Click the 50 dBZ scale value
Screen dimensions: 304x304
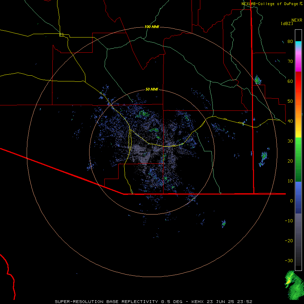pos(290,101)
